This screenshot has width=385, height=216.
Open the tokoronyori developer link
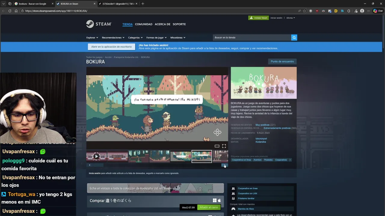pos(261,139)
